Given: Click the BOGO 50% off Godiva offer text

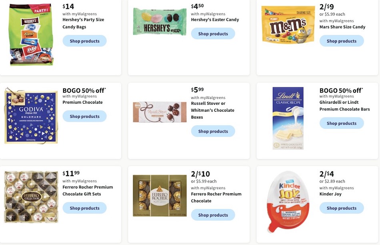Looking at the screenshot, I should [84, 90].
